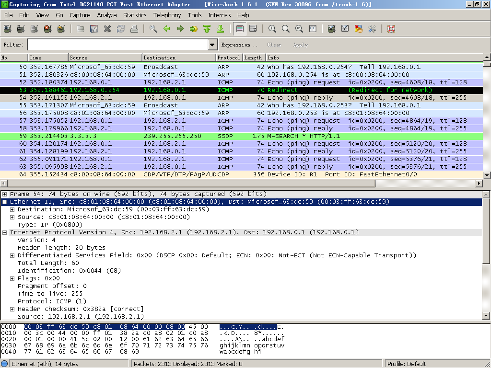Open the Internals menu
Screen dimensions: 491x368
click(220, 15)
